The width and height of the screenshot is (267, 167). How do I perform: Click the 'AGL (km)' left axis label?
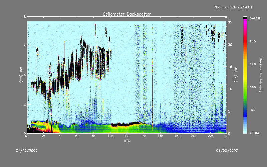[x=21, y=75]
